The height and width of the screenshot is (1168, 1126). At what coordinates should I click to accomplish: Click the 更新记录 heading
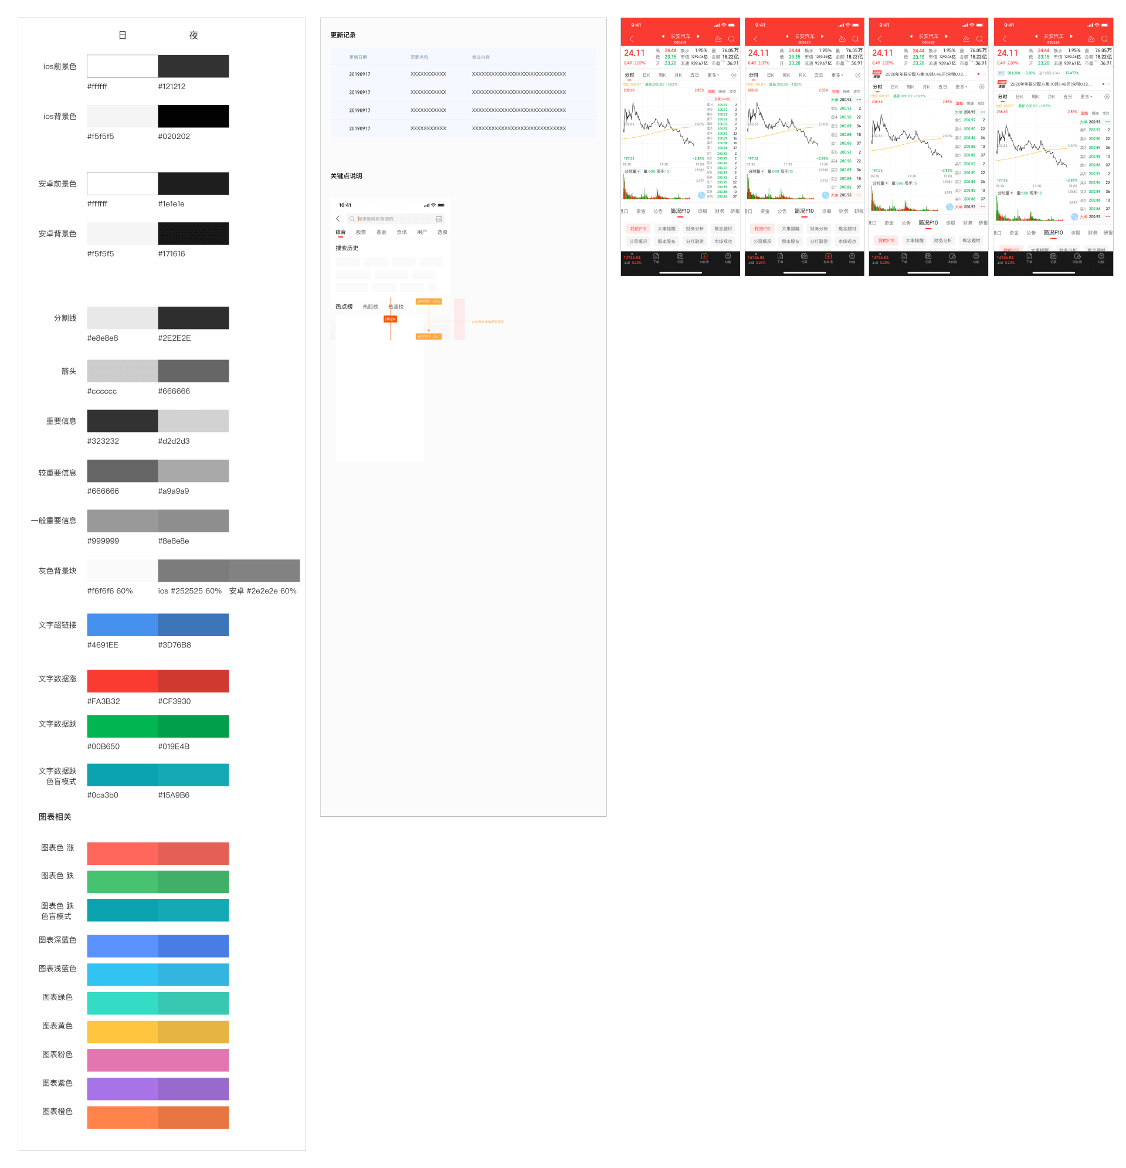tap(342, 35)
